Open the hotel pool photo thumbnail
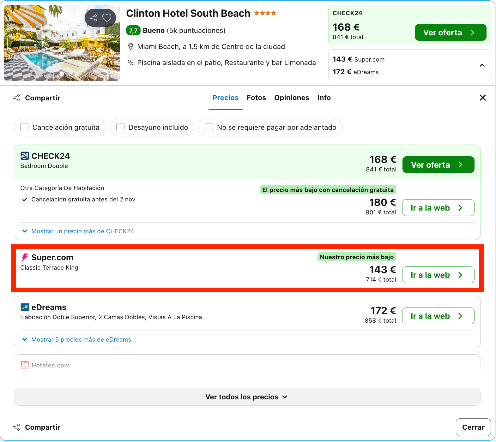This screenshot has width=496, height=442. point(62,43)
